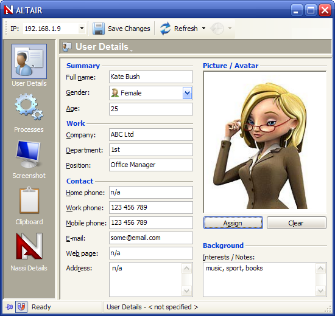
Task: Open the User Details sidebar icon
Action: pyautogui.click(x=29, y=61)
